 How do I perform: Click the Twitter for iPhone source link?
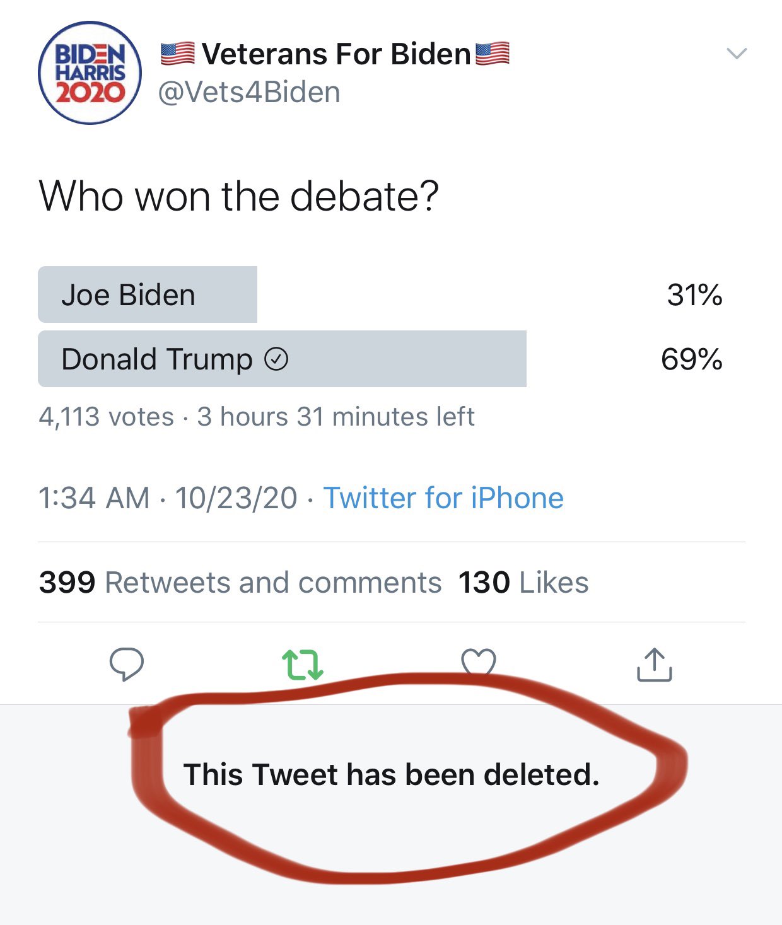coord(443,498)
